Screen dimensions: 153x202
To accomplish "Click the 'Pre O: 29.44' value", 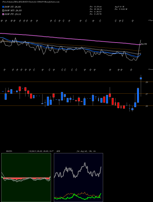I will [96, 7].
